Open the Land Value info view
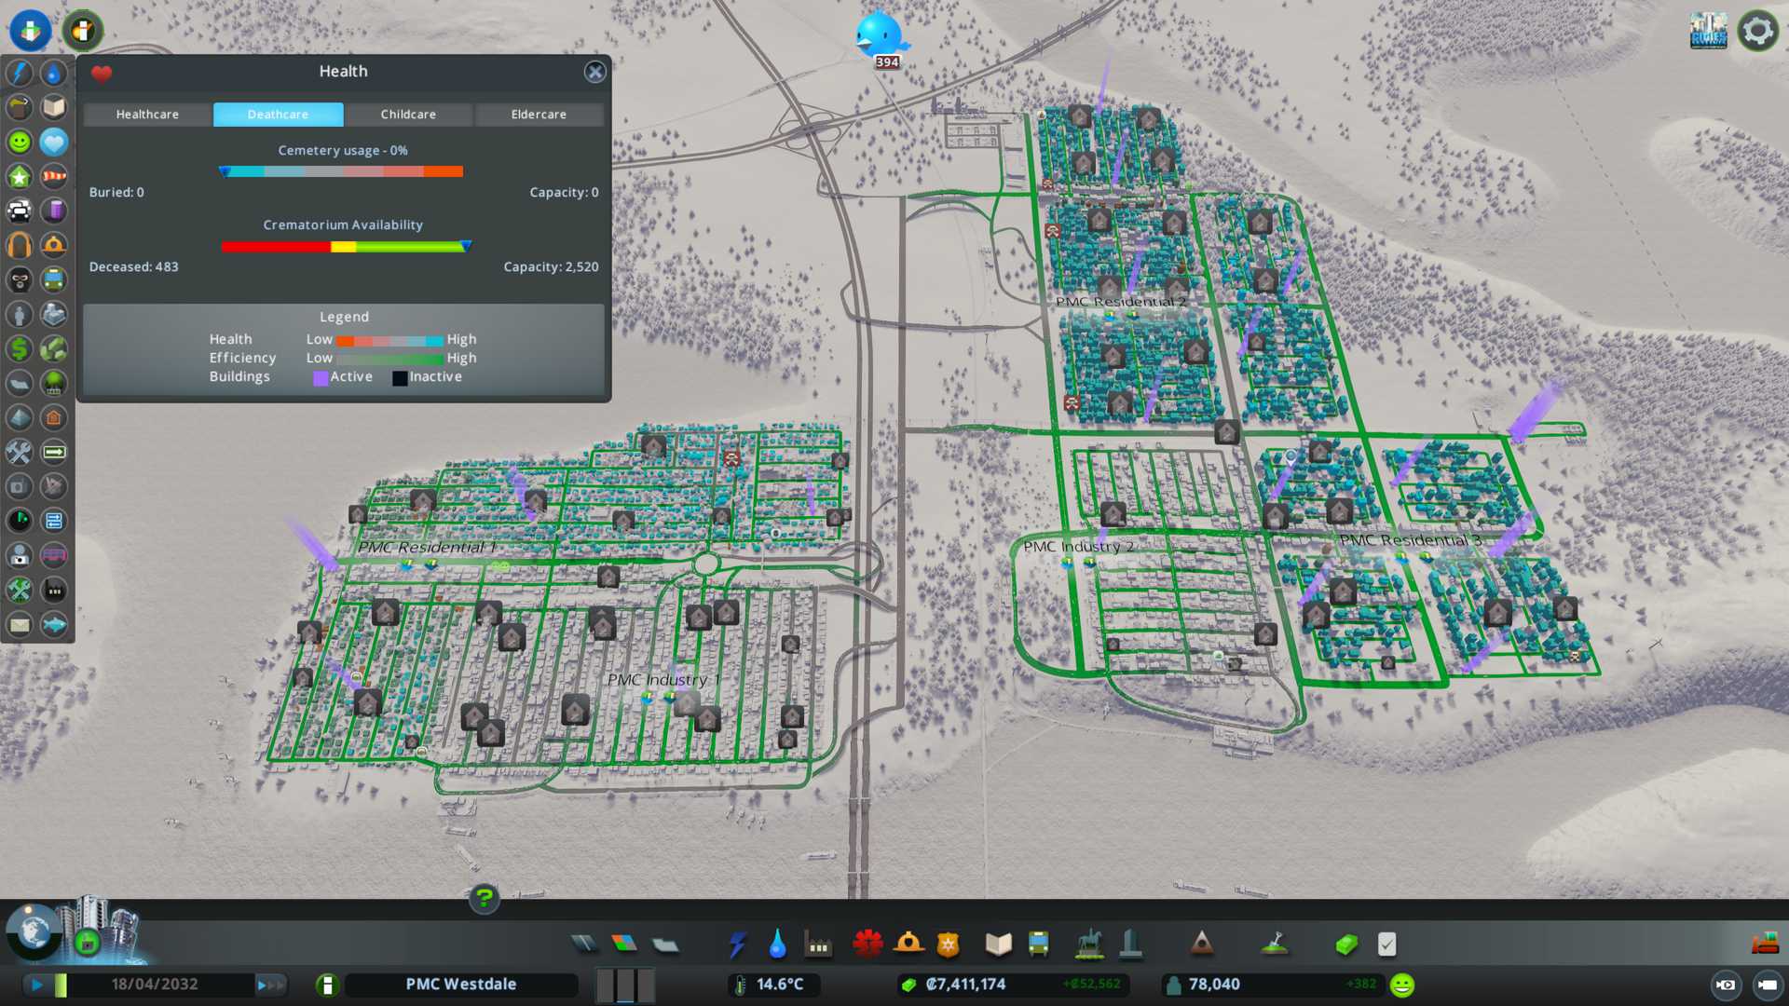The height and width of the screenshot is (1006, 1789). (20, 348)
